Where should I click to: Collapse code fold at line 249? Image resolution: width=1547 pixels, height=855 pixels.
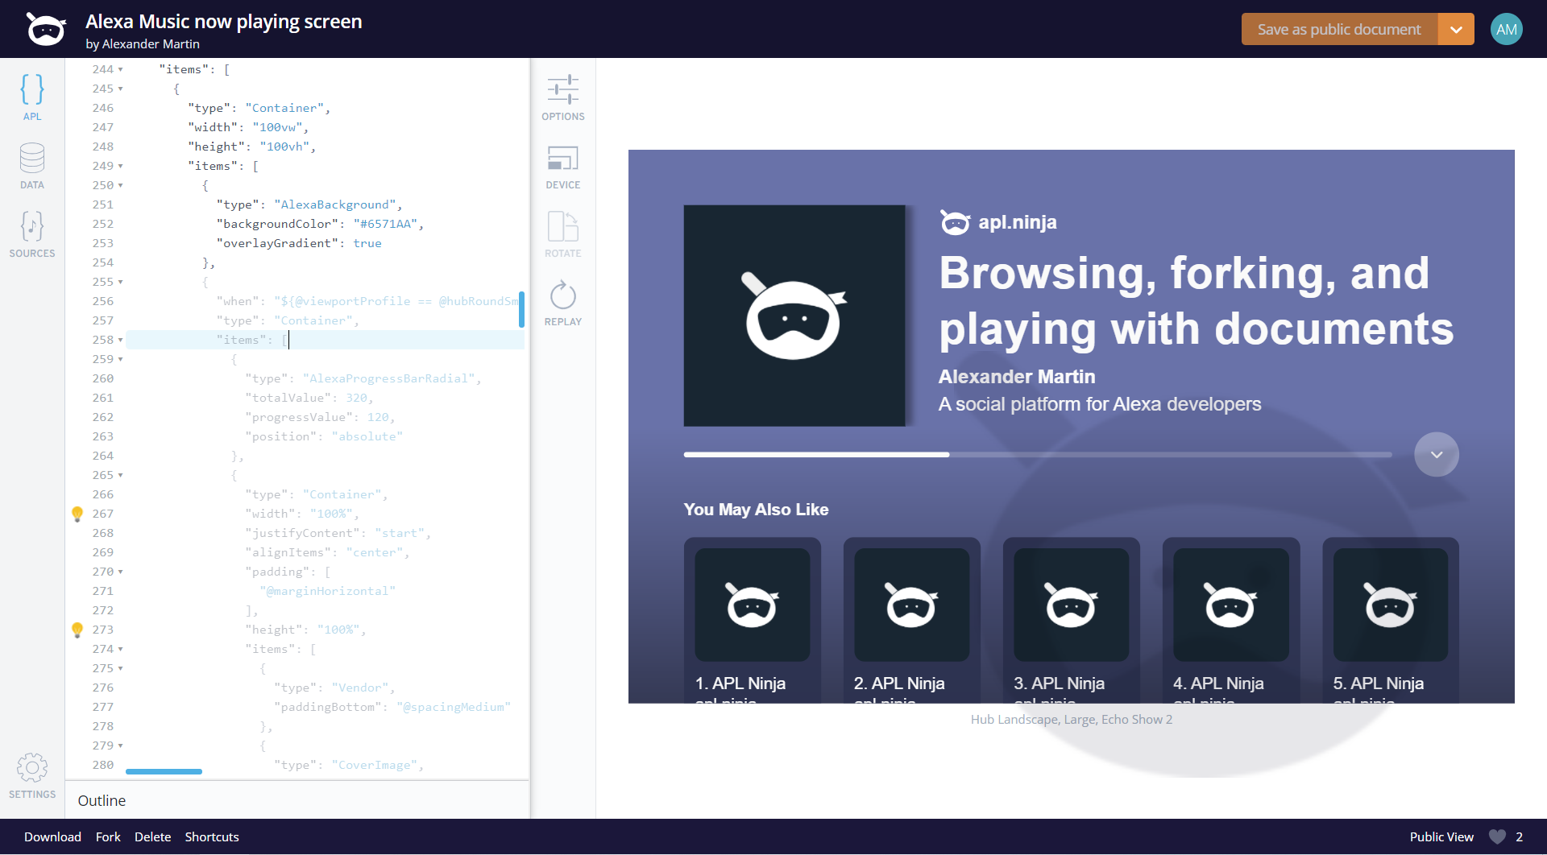click(121, 166)
